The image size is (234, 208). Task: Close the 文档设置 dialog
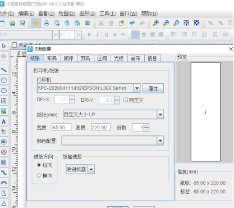coord(231,49)
